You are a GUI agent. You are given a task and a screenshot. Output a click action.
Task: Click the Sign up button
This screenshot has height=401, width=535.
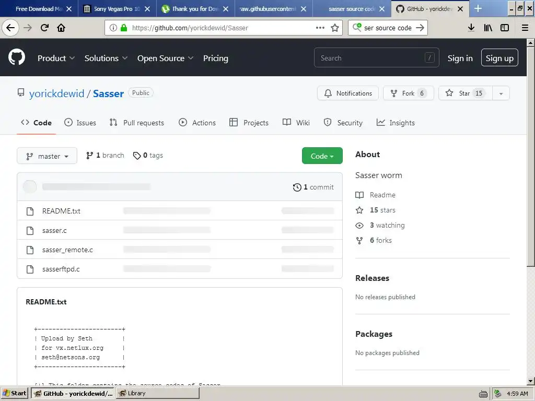(x=499, y=58)
